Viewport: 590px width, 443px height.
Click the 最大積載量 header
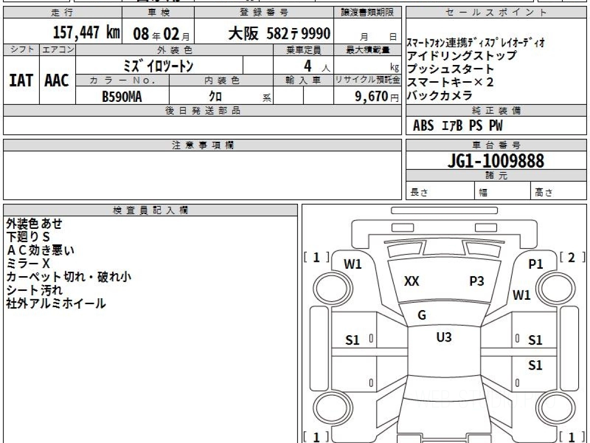pos(368,50)
